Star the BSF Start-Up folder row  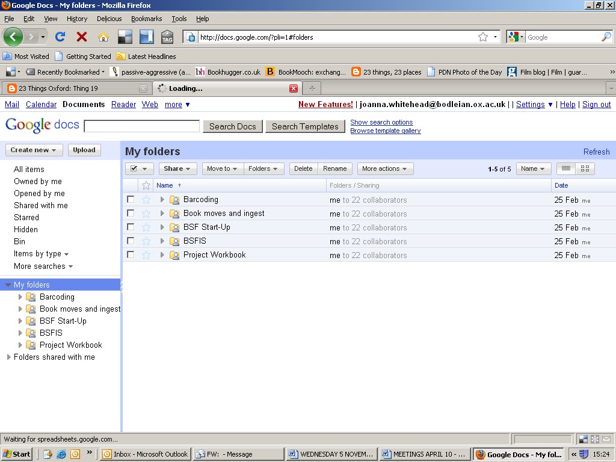pyautogui.click(x=146, y=227)
